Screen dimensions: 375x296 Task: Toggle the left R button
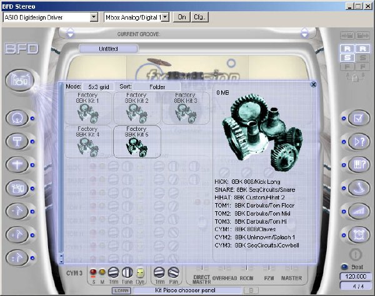tap(347, 49)
